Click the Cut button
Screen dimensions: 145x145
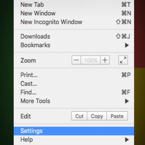[79, 116]
